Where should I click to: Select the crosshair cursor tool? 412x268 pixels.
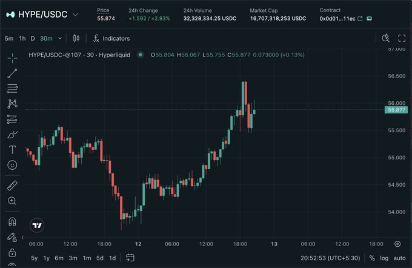12,58
